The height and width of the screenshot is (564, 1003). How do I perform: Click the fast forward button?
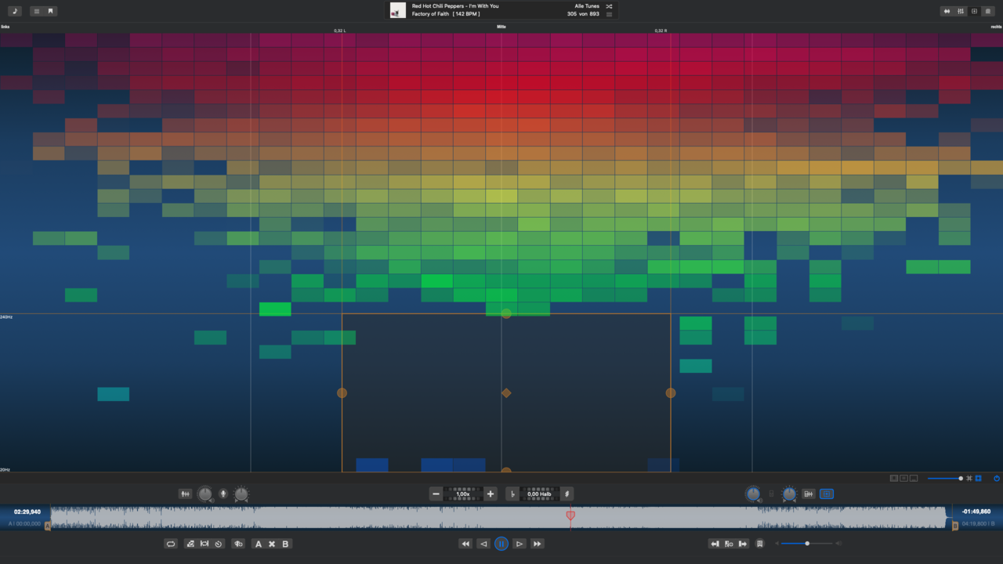[x=538, y=544]
